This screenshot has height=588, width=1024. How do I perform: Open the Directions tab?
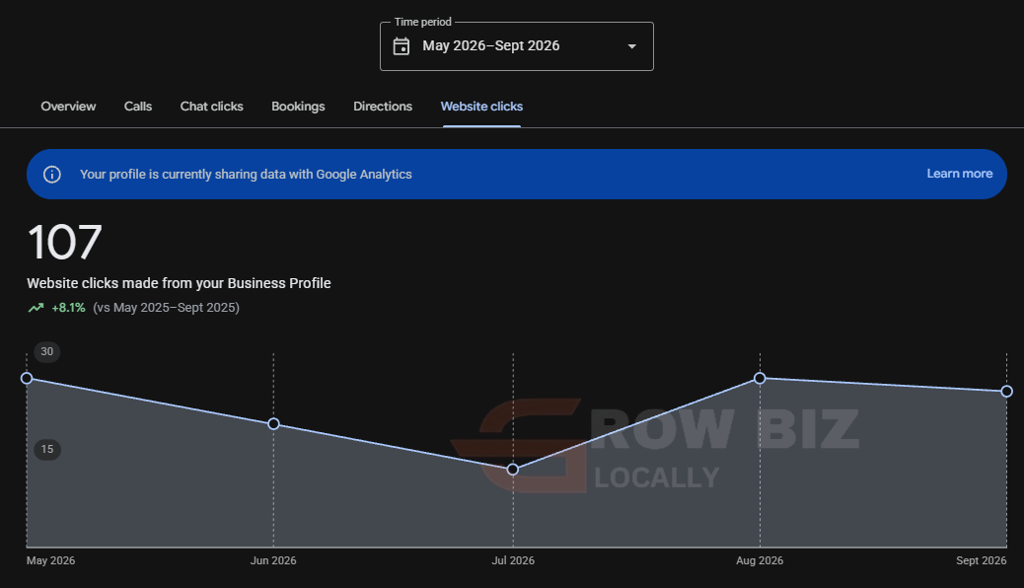[383, 107]
